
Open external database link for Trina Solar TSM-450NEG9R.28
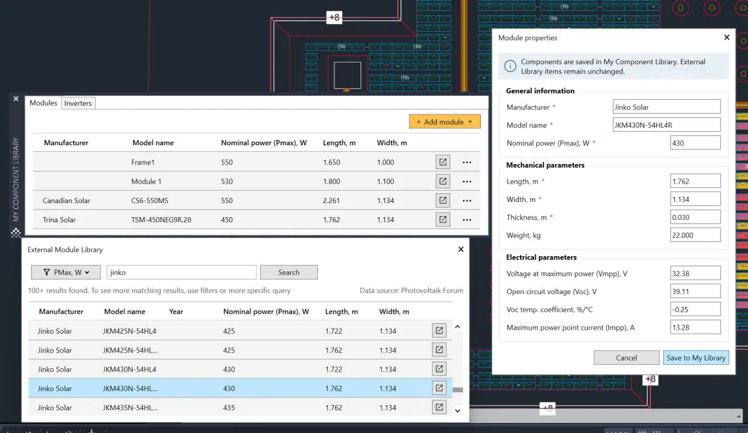(442, 219)
